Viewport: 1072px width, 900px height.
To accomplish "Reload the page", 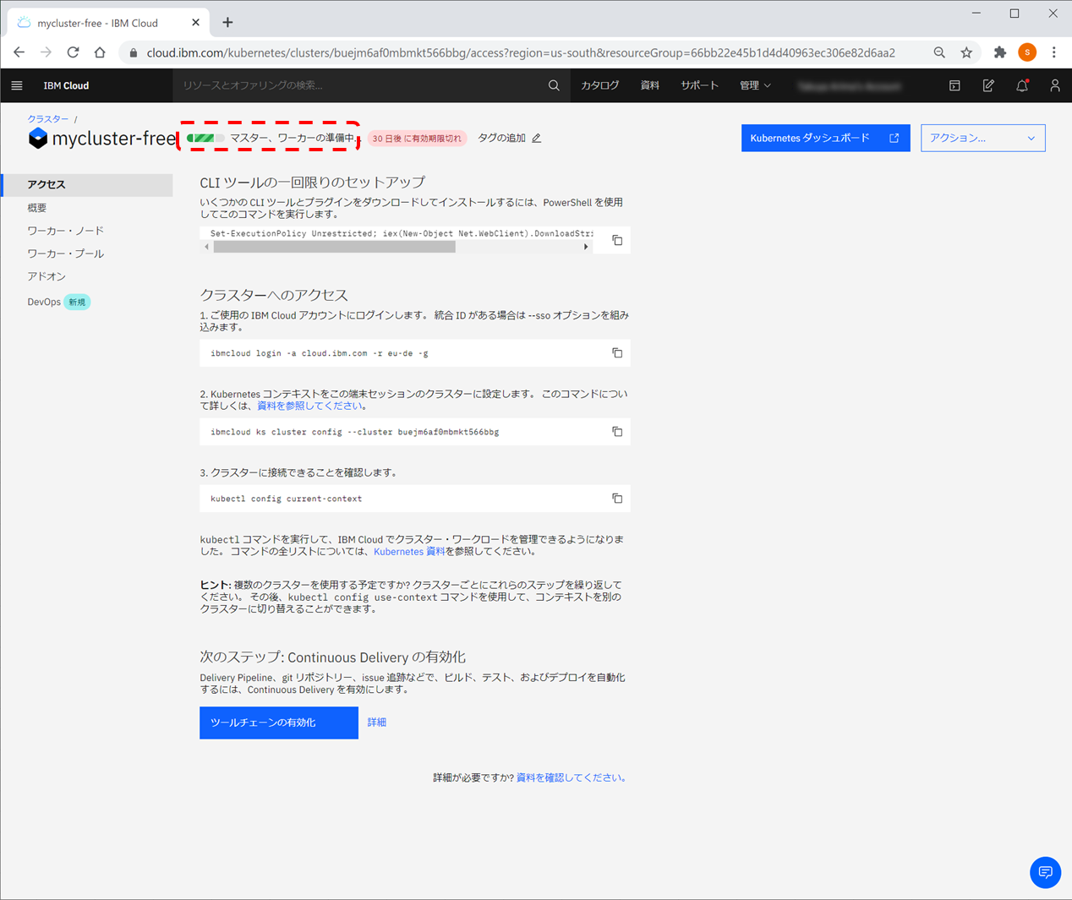I will pos(73,52).
